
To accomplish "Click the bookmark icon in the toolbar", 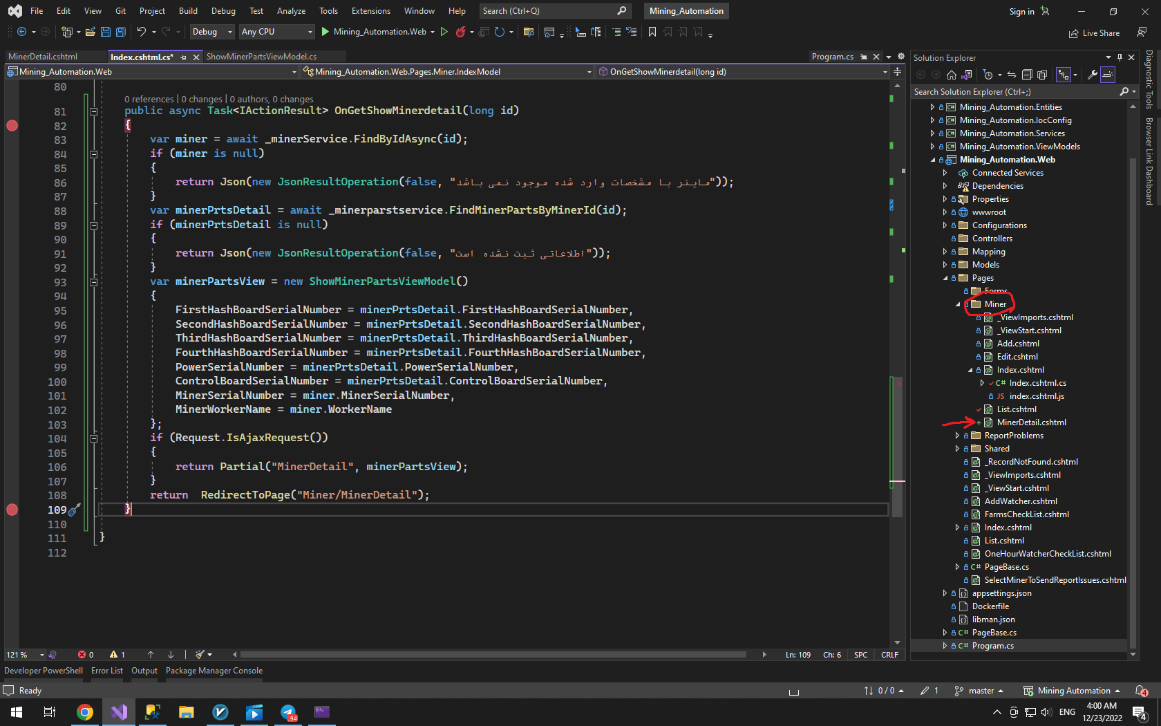I will tap(652, 32).
